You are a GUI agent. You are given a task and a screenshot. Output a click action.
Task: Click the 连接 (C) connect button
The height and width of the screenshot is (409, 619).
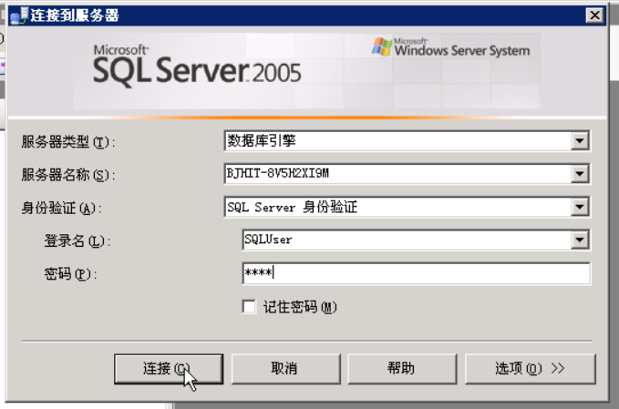tap(169, 369)
